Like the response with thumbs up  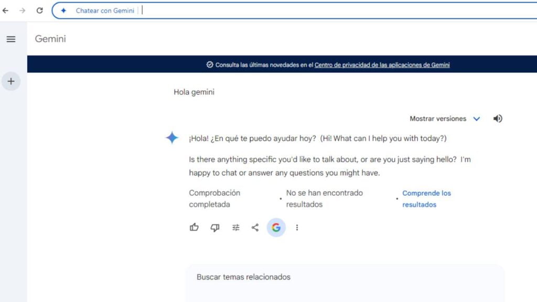pyautogui.click(x=194, y=228)
